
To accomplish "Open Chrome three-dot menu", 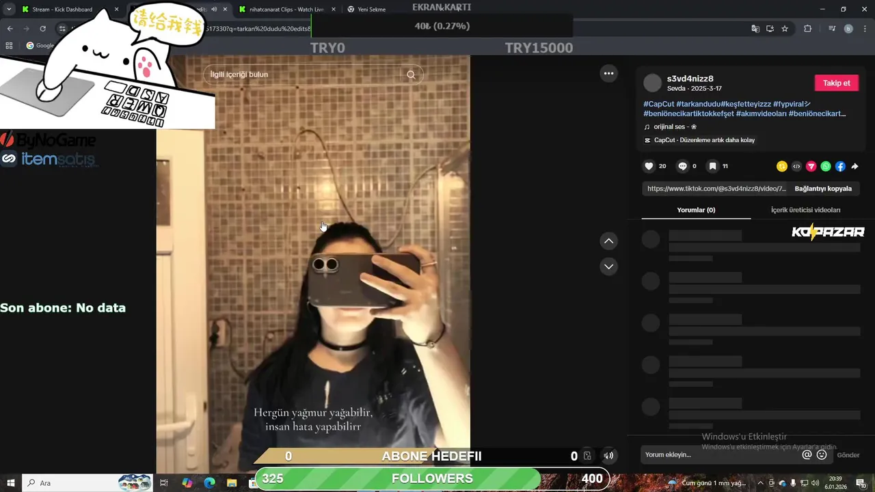I will pyautogui.click(x=865, y=29).
